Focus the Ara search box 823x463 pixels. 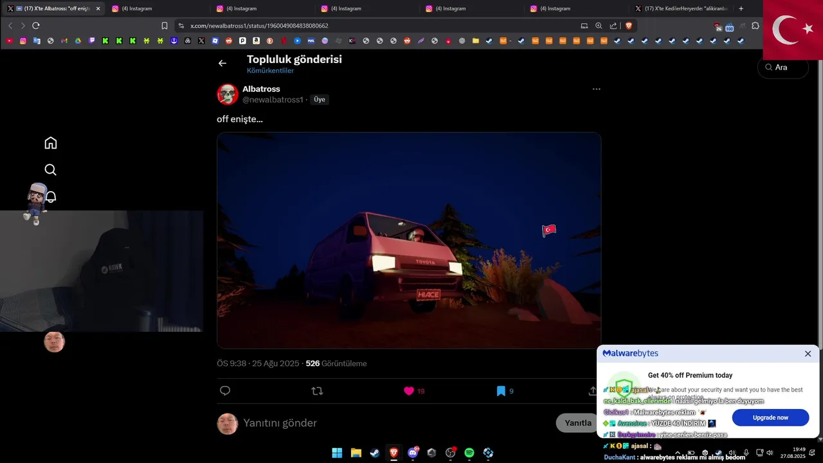pyautogui.click(x=783, y=68)
